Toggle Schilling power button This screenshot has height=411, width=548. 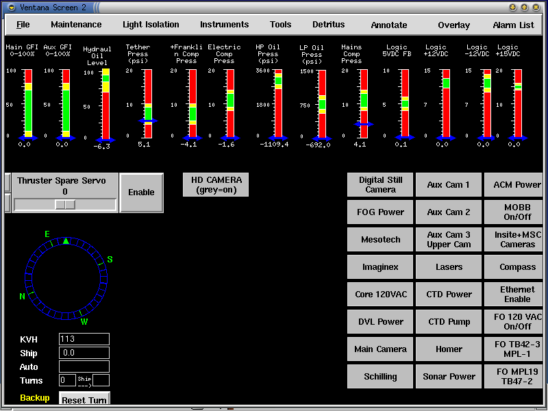pos(380,376)
